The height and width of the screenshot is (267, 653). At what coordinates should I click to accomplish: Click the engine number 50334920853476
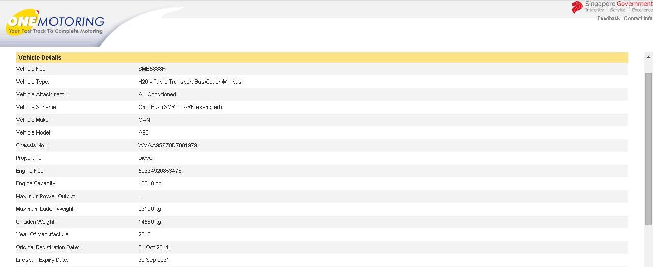(160, 171)
